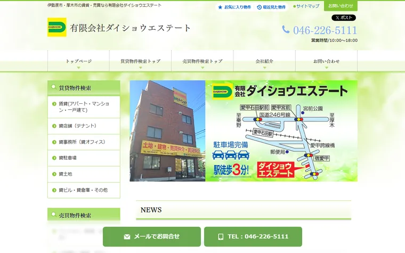The width and height of the screenshot is (405, 253).
Task: Click the envelope icon on メールでお問合せ button
Action: coord(127,236)
